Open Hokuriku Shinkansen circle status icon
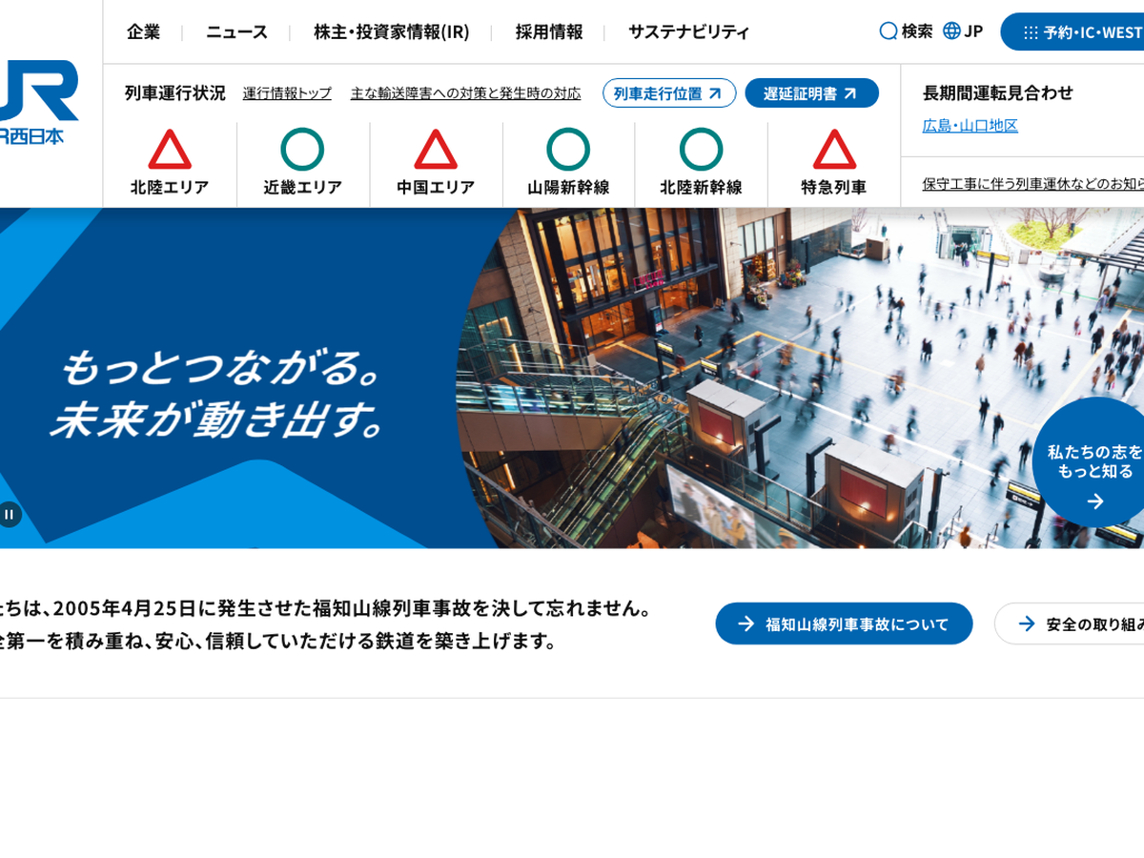The height and width of the screenshot is (858, 1144). click(x=701, y=150)
